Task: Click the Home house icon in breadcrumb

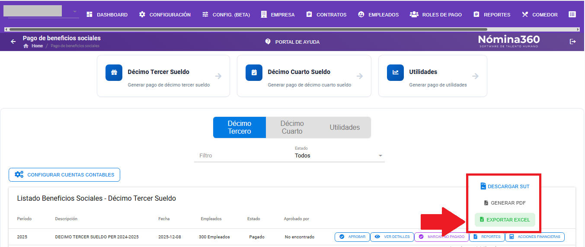Action: coord(26,46)
